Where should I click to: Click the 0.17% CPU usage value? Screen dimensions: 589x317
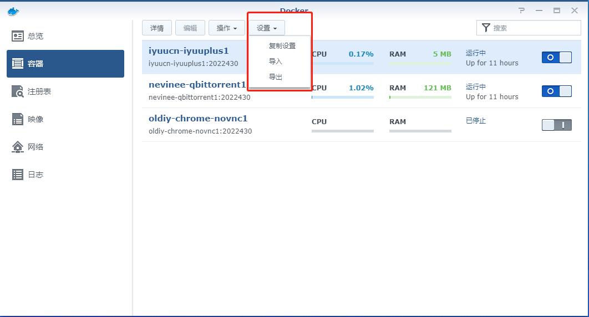(361, 54)
